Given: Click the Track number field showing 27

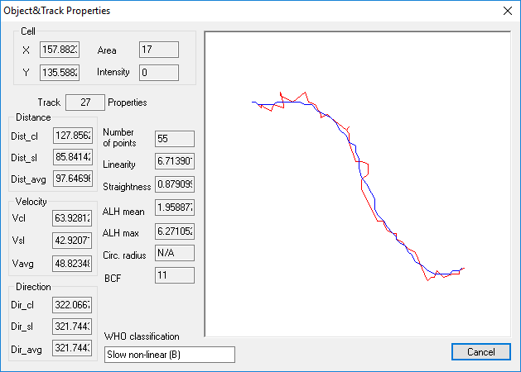Looking at the screenshot, I should tap(84, 103).
